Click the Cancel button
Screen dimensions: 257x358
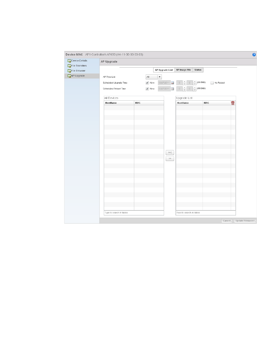point(227,221)
